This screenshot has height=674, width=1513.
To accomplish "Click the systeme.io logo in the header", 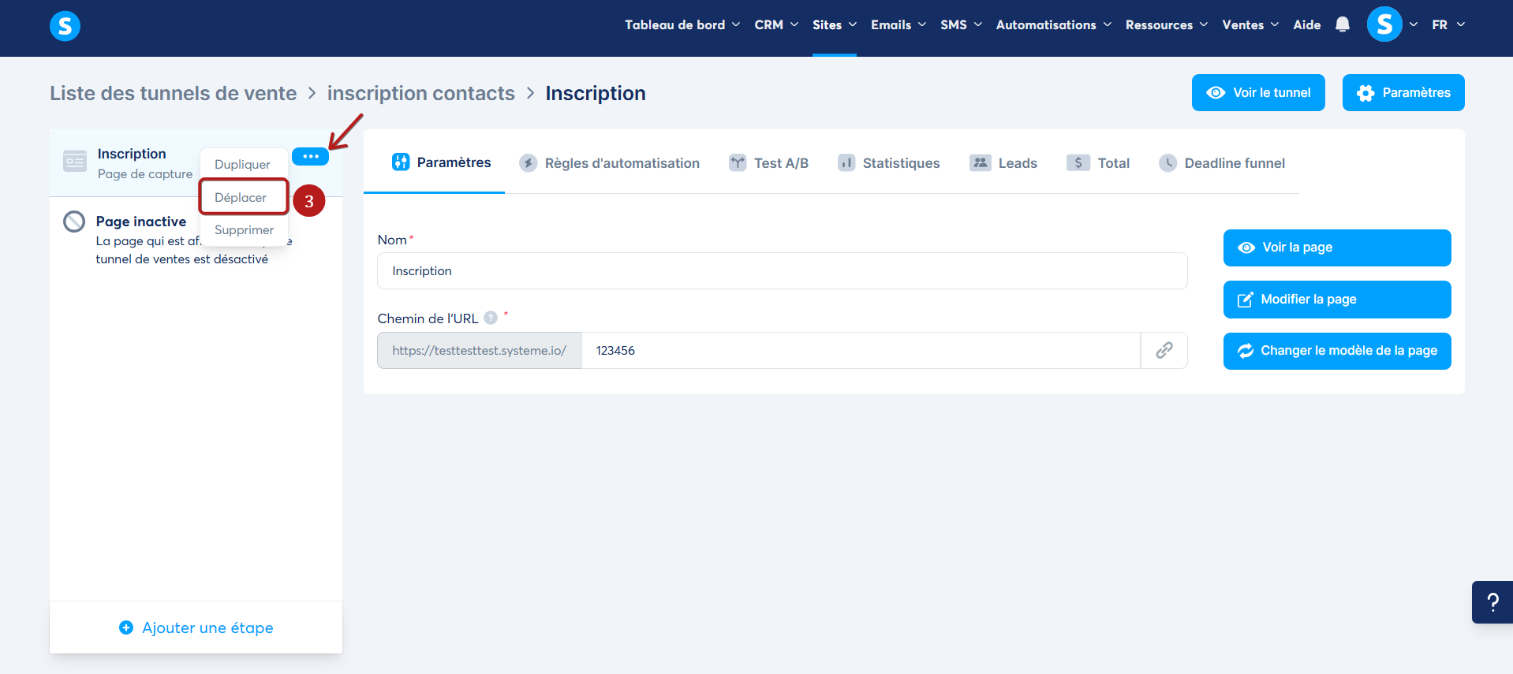I will 65,26.
